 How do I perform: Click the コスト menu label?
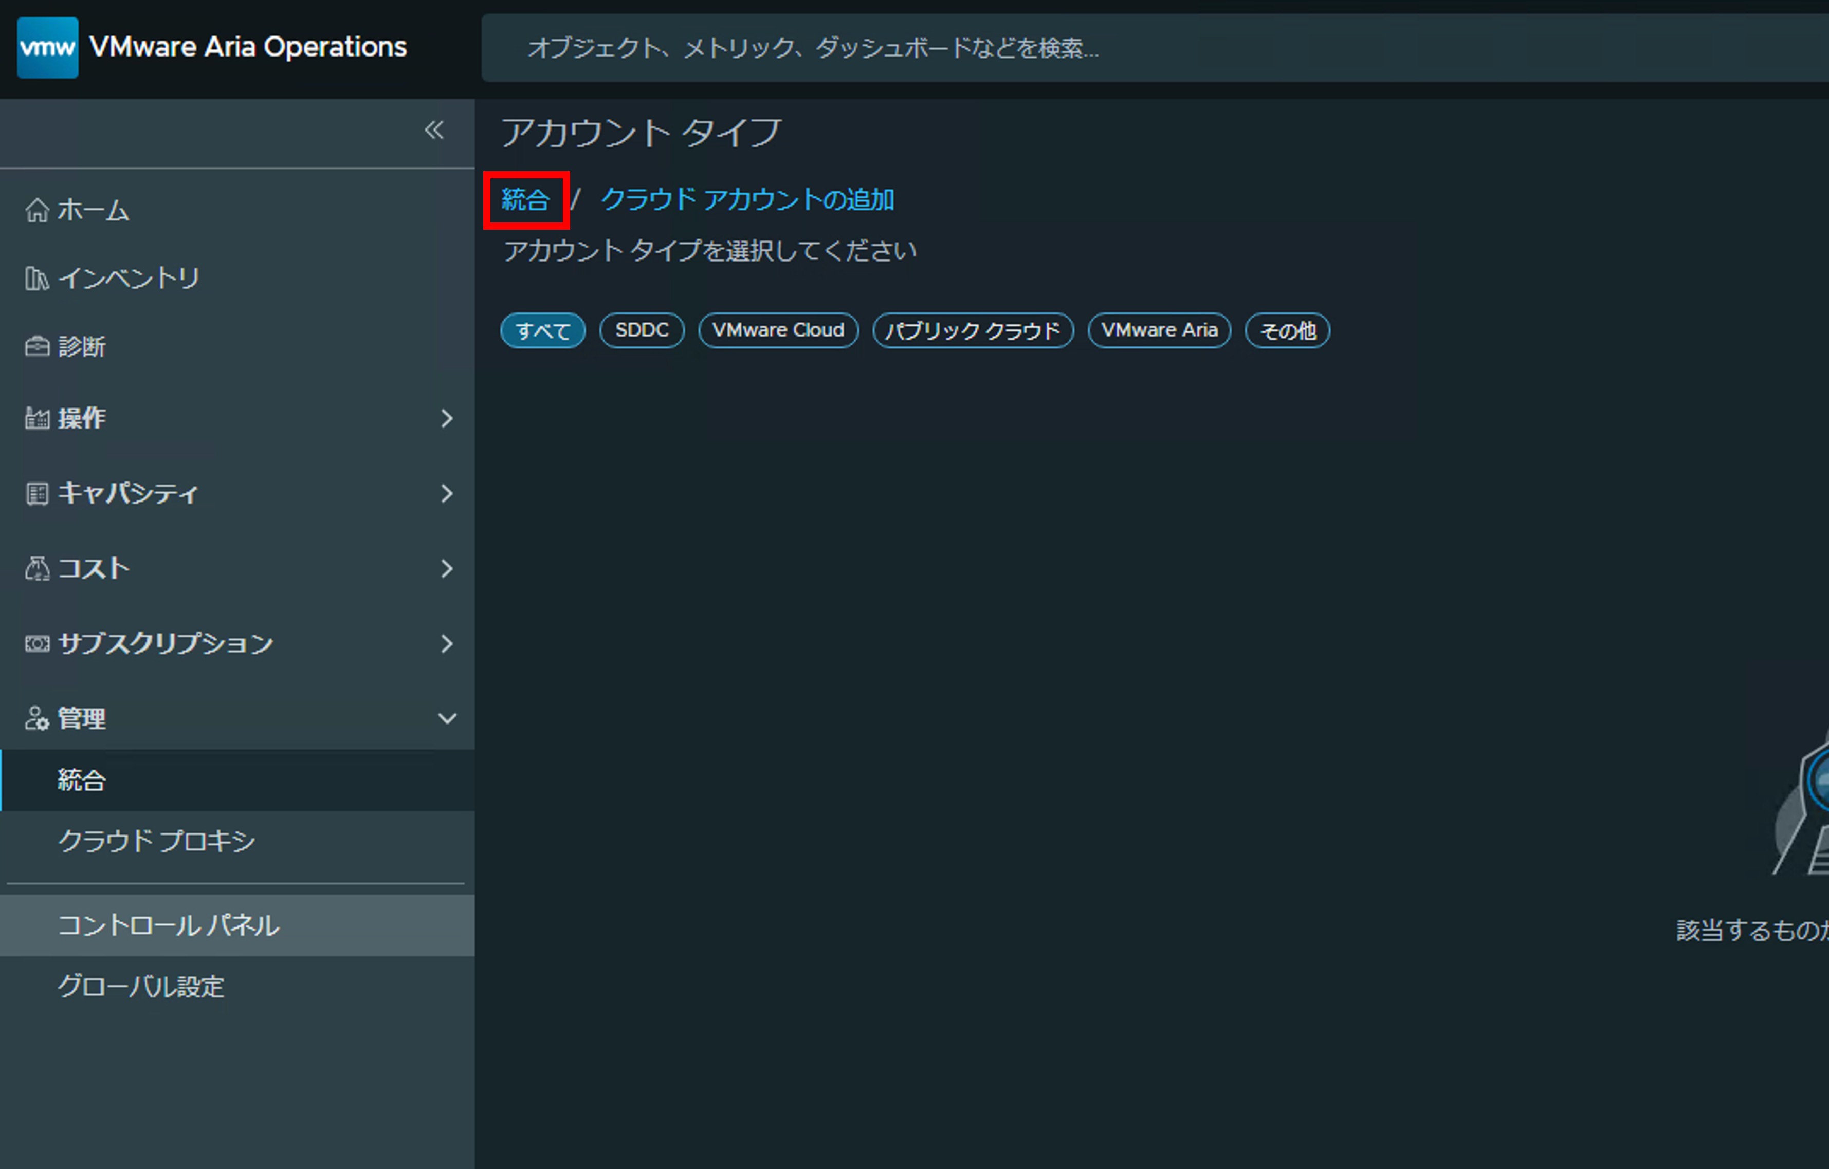pyautogui.click(x=94, y=568)
